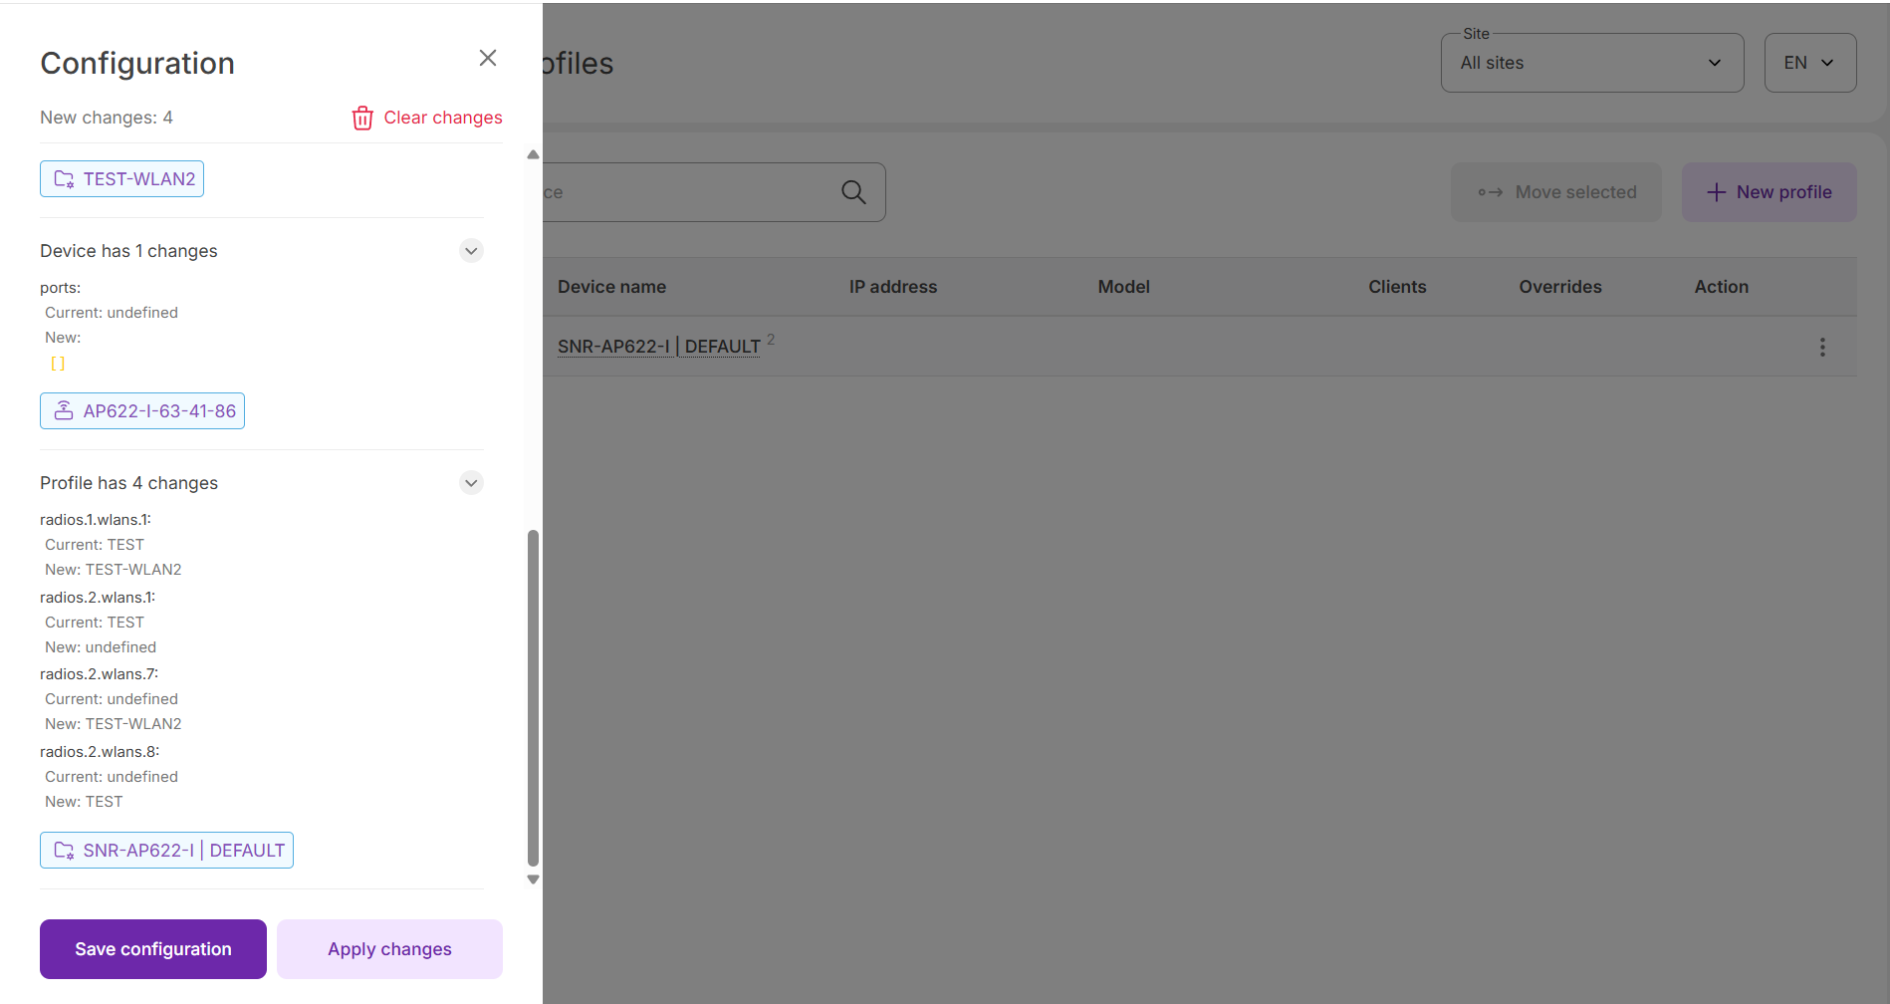Click the Action column header
The image size is (1890, 1004).
tap(1722, 287)
